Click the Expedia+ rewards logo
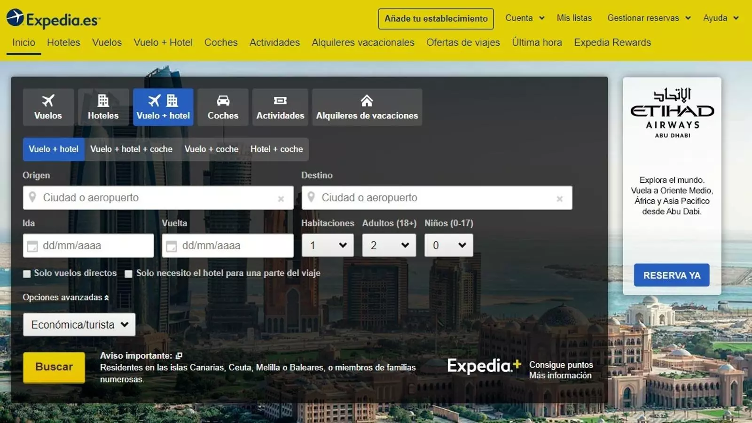 click(484, 366)
